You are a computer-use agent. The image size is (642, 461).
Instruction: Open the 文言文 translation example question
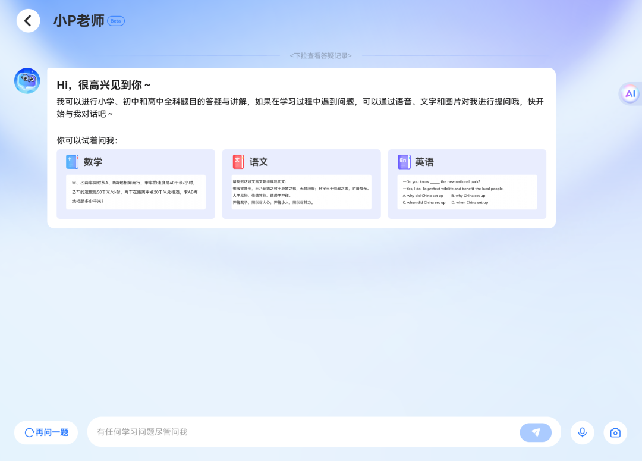pos(301,192)
